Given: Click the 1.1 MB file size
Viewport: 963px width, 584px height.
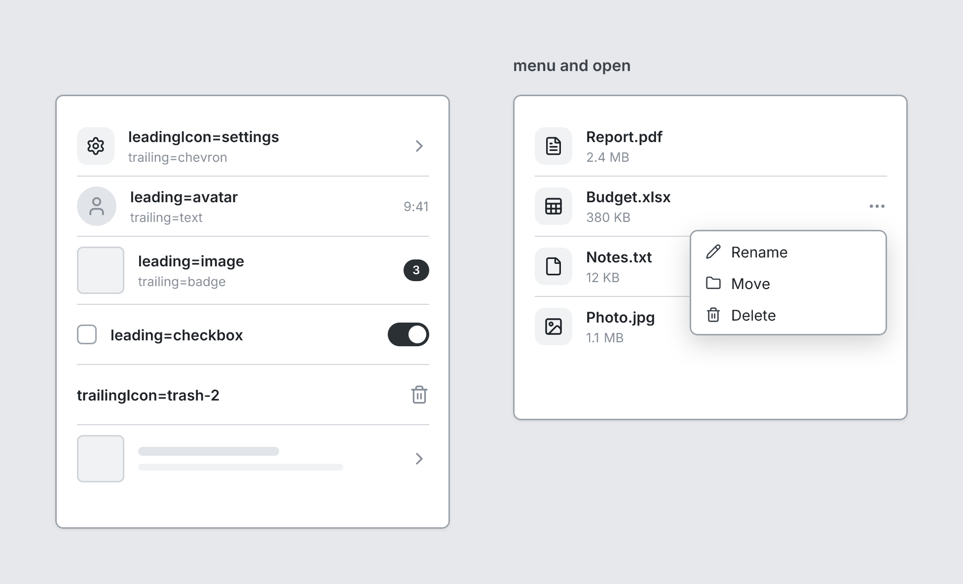Looking at the screenshot, I should [x=605, y=338].
